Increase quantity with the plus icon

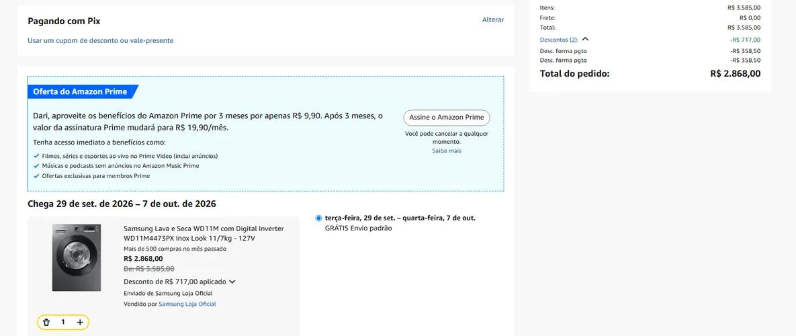coord(80,323)
